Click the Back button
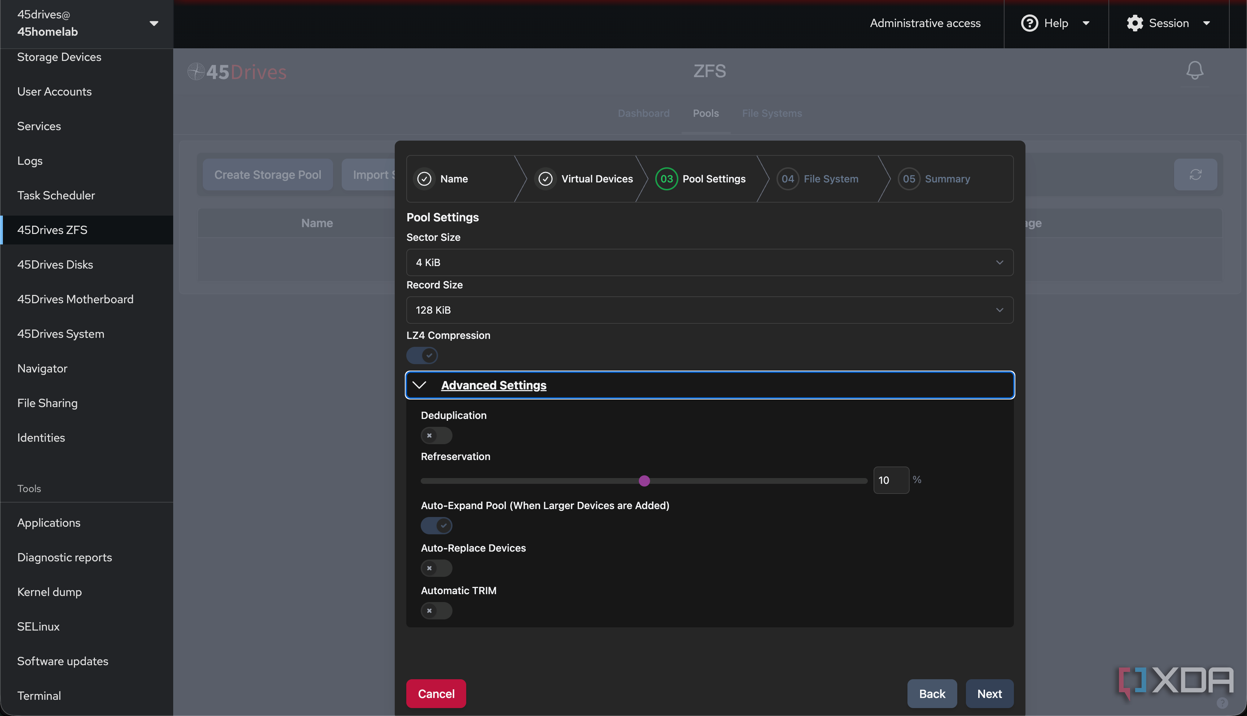 [932, 693]
